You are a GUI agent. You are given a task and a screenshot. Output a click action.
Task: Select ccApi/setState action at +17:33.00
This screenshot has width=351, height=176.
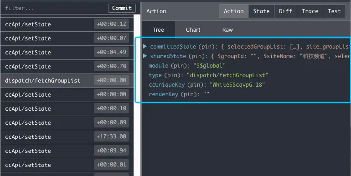pyautogui.click(x=67, y=137)
